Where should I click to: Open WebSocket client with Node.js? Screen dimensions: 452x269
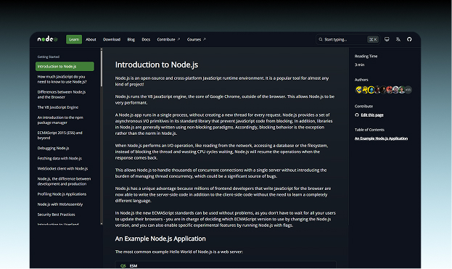pyautogui.click(x=62, y=168)
